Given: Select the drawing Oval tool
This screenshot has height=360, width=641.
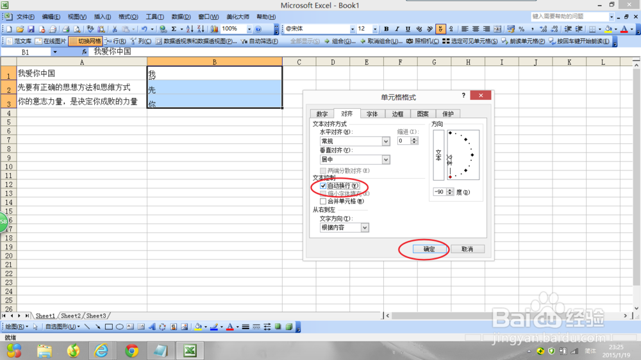Looking at the screenshot, I should tap(119, 327).
